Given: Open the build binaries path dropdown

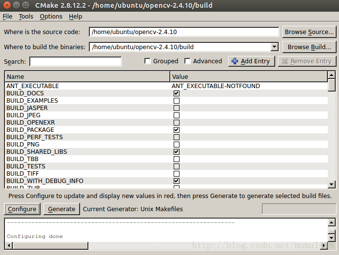Looking at the screenshot, I should coord(274,47).
